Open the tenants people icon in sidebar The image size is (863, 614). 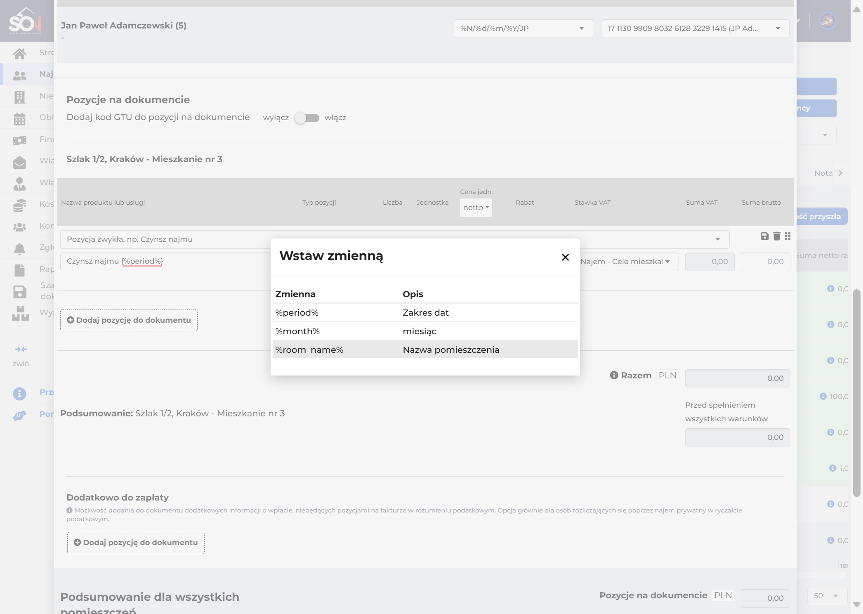pyautogui.click(x=19, y=75)
